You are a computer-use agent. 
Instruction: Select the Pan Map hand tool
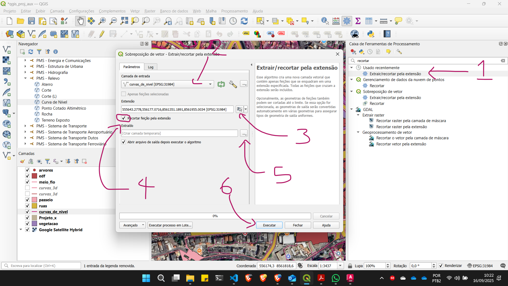pos(80,21)
